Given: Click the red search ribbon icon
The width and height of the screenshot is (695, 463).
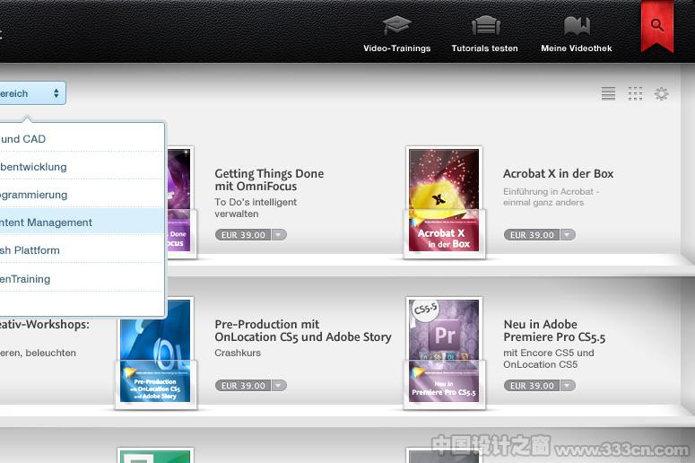Looking at the screenshot, I should pyautogui.click(x=656, y=25).
